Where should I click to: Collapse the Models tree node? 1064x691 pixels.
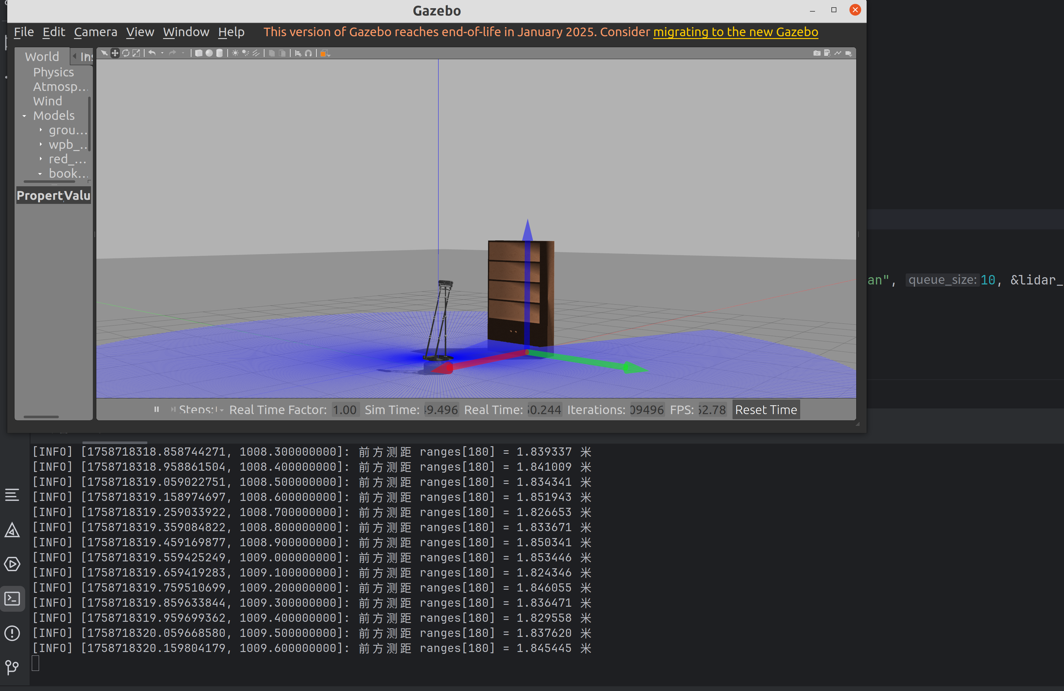pyautogui.click(x=25, y=116)
